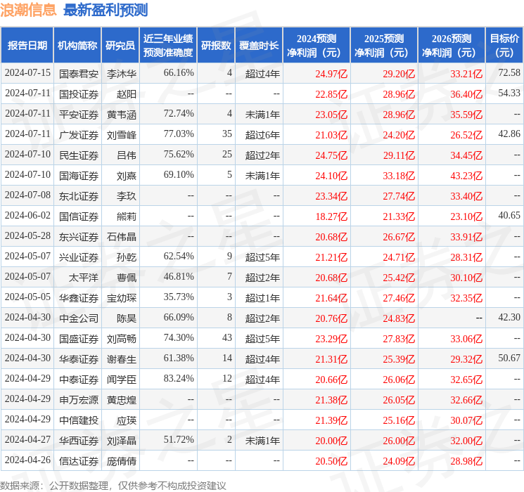This screenshot has height=492, width=524.
Task: Click target price 50.67
Action: click(x=509, y=358)
